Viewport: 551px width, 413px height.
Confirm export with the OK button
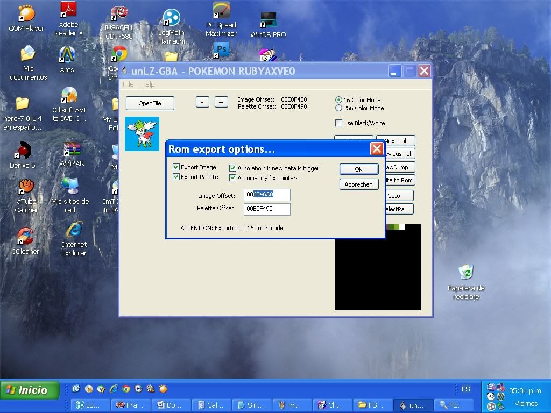click(x=359, y=169)
